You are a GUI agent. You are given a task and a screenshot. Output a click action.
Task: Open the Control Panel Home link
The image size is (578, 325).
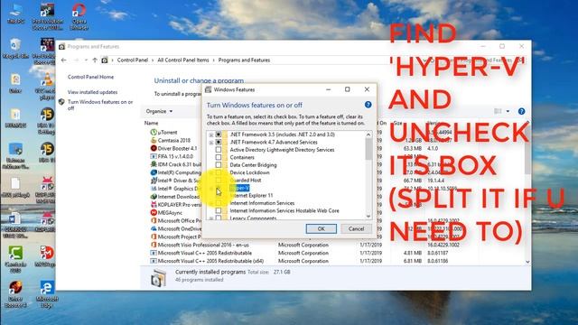tap(90, 77)
